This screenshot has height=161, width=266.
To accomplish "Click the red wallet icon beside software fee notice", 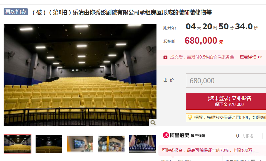I will click(x=165, y=57).
